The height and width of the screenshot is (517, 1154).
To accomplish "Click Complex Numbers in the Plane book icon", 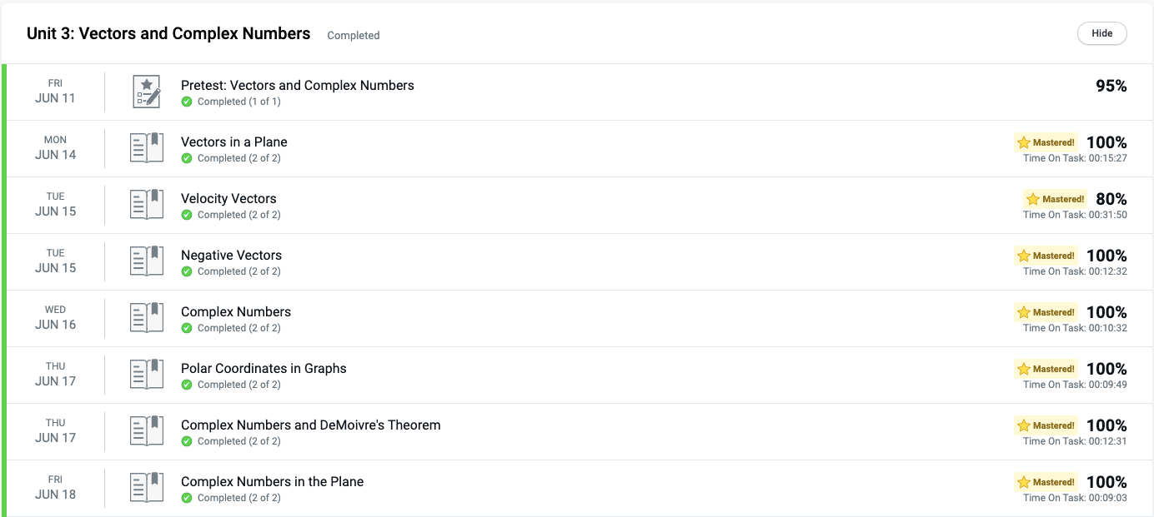I will pos(147,488).
